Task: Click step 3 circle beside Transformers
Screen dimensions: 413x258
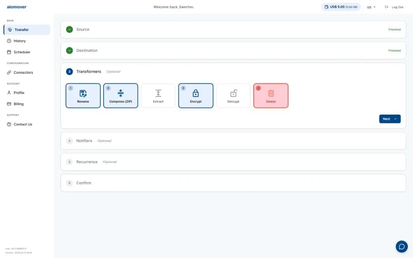Action: point(69,72)
